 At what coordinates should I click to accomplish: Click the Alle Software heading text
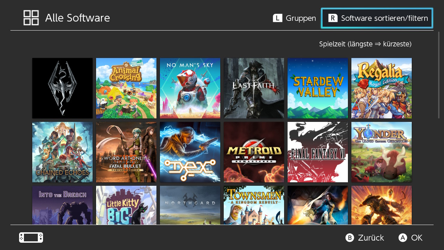pyautogui.click(x=77, y=18)
